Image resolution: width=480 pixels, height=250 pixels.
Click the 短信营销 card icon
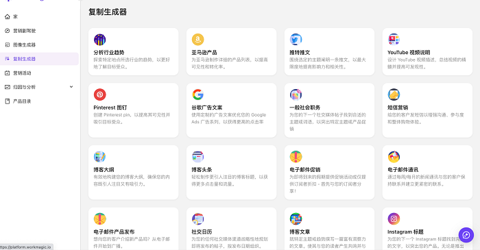[394, 95]
